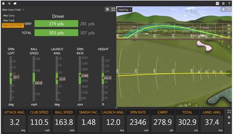The height and width of the screenshot is (134, 233).
Task: Click the SMASH FAC. tile
Action: 89,121
